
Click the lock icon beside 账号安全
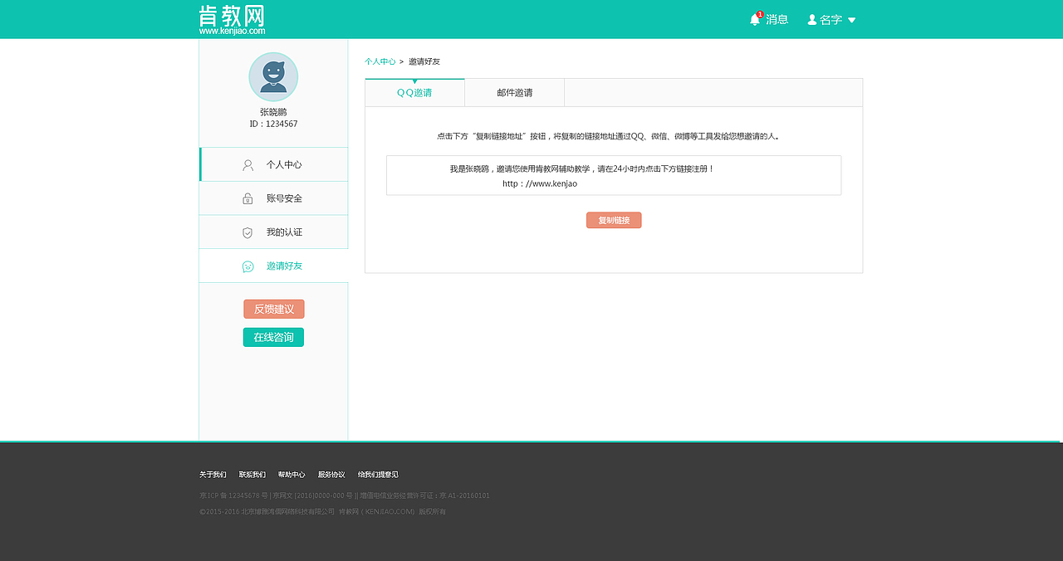[247, 198]
